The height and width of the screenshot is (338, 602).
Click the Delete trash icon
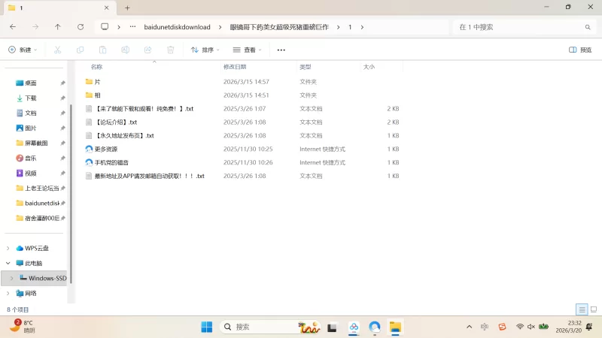click(x=171, y=50)
